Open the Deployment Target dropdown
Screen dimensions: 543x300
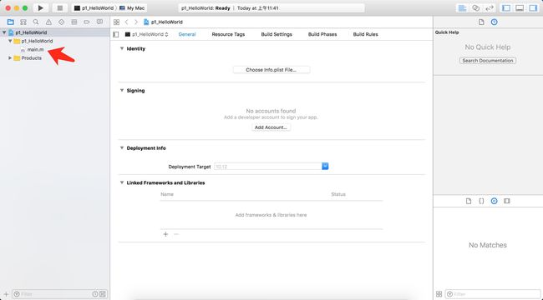coord(325,167)
